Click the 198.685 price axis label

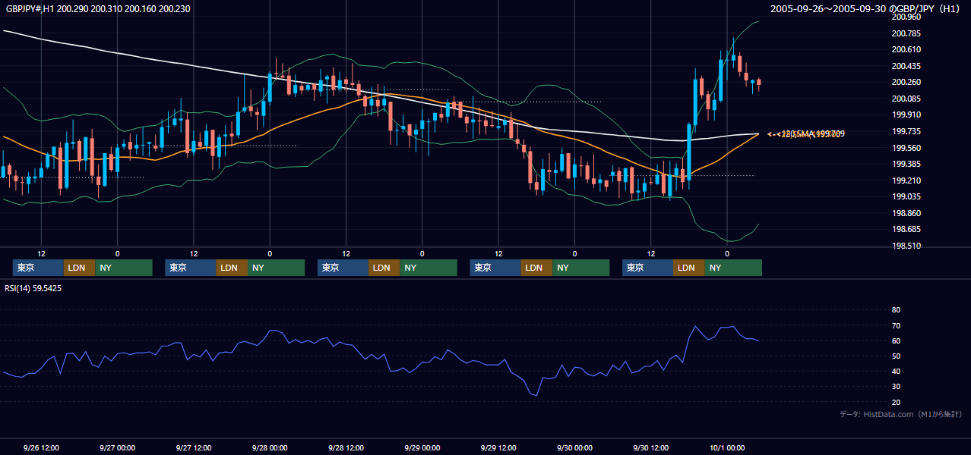pyautogui.click(x=907, y=229)
